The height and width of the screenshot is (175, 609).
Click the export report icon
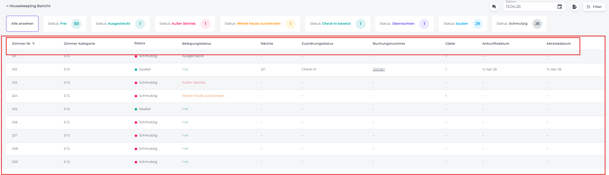coord(574,7)
